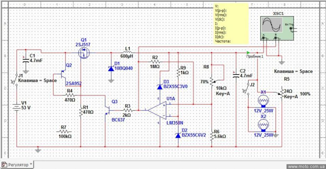Viewport: 326px width, 169px height.
Task: Click the www.moto.com.ua watermark link
Action: (x=306, y=166)
